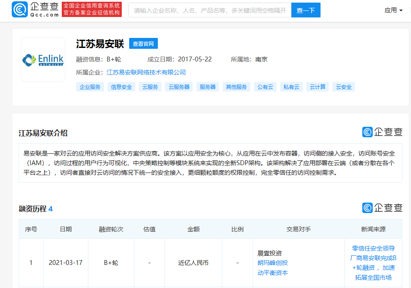
Task: Click the Enlink networks company logo
Action: click(x=43, y=60)
